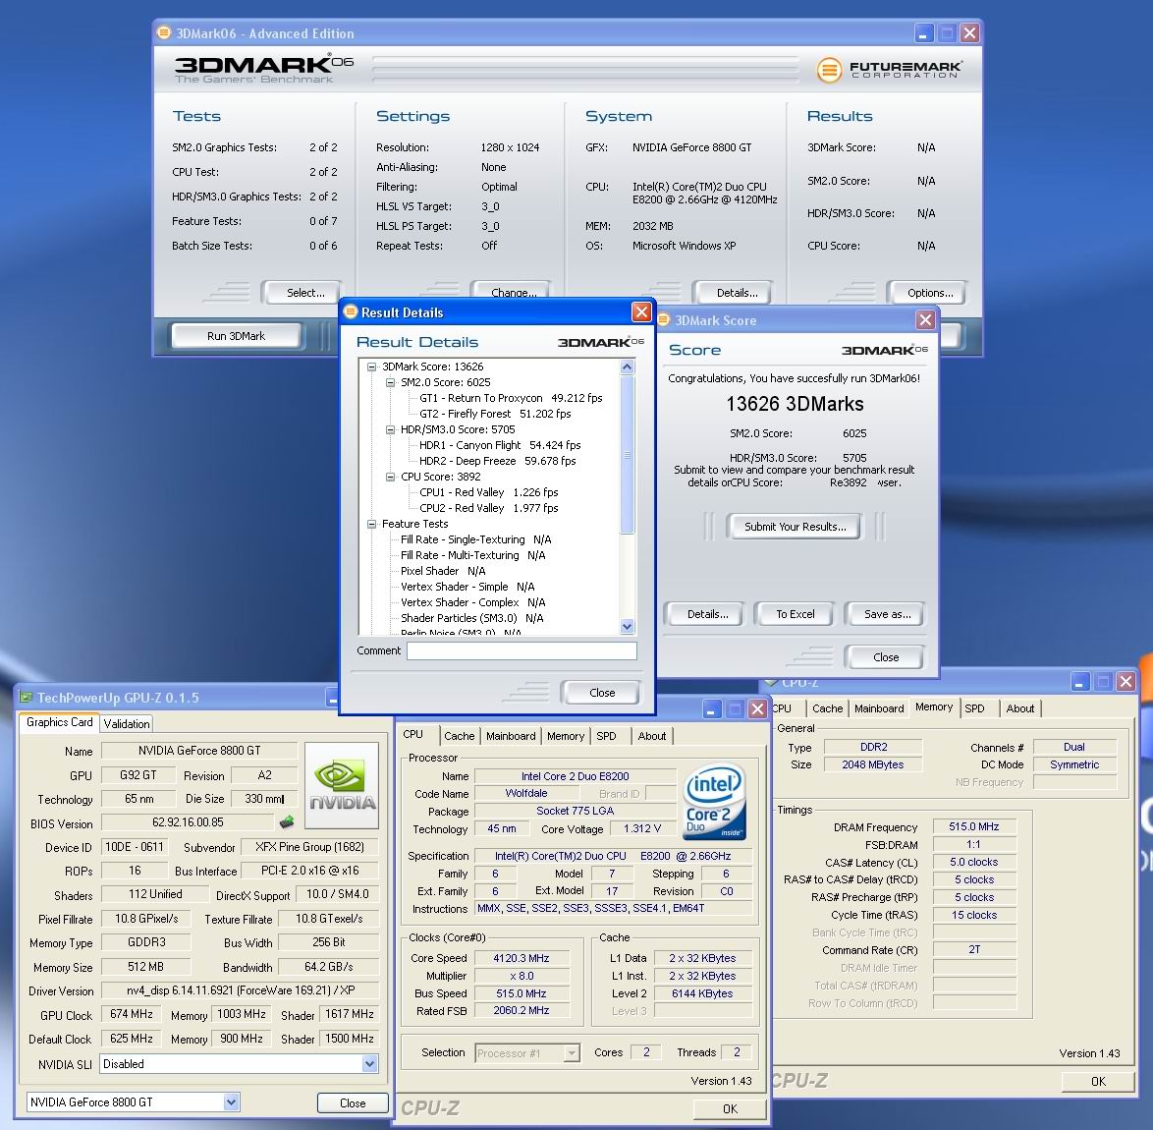Viewport: 1153px width, 1130px height.
Task: Click the Intel Core 2 Duo logo in CPU-Z
Action: click(x=715, y=803)
